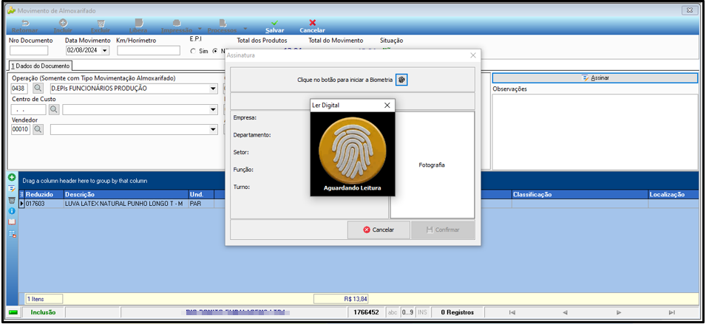Screen dimensions: 706x324
Task: Click the blue info icon in sidebar
Action: click(x=12, y=211)
